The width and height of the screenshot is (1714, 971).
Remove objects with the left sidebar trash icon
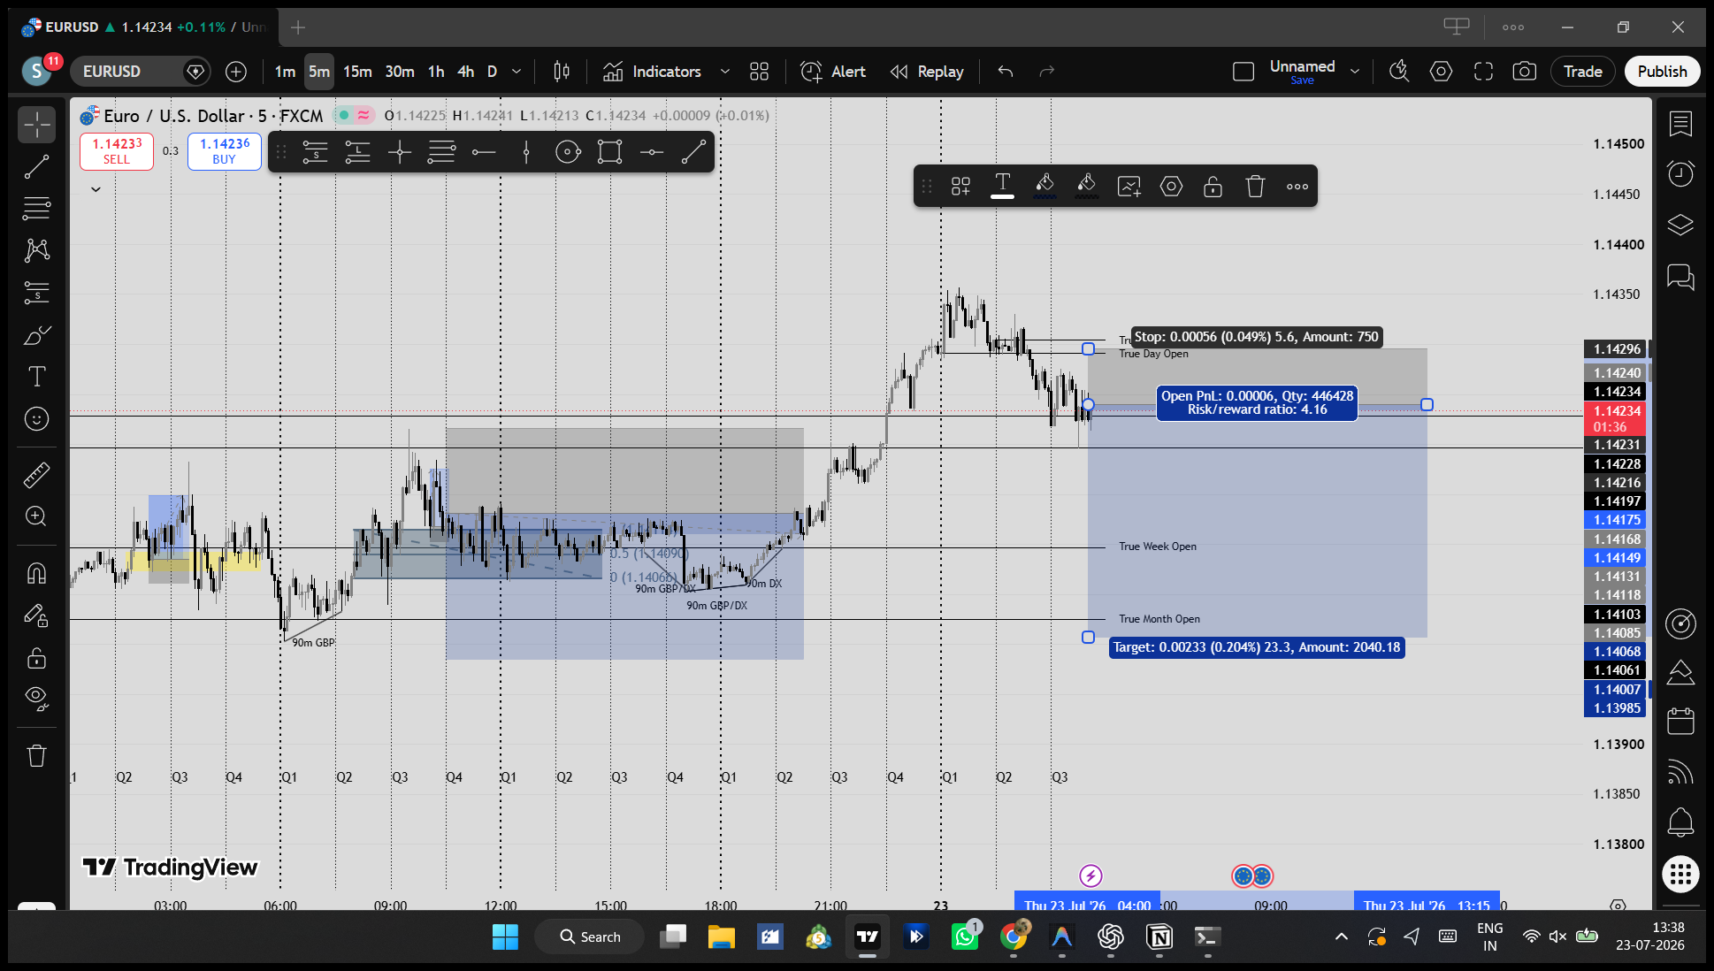click(37, 756)
